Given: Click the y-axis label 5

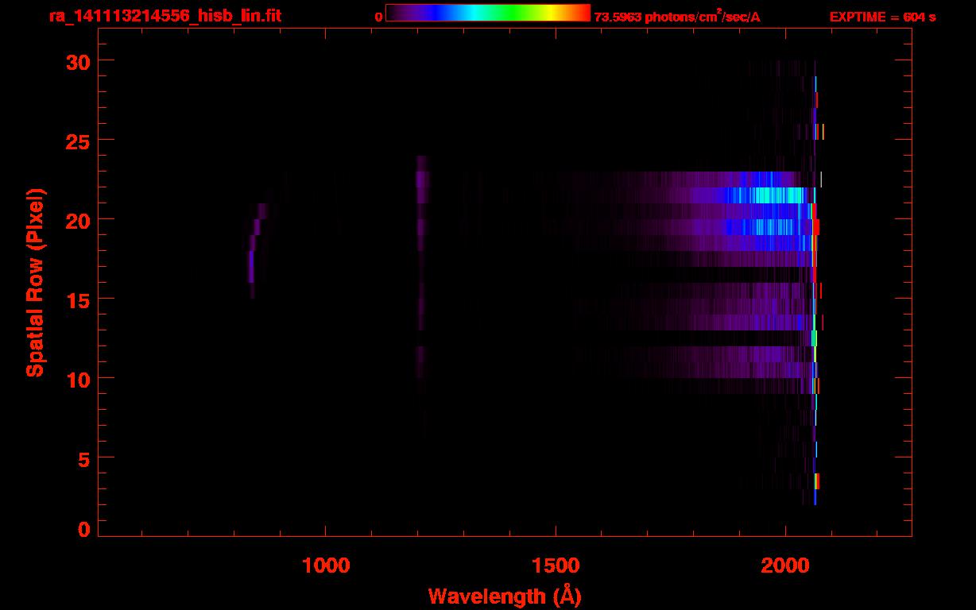Looking at the screenshot, I should point(83,458).
